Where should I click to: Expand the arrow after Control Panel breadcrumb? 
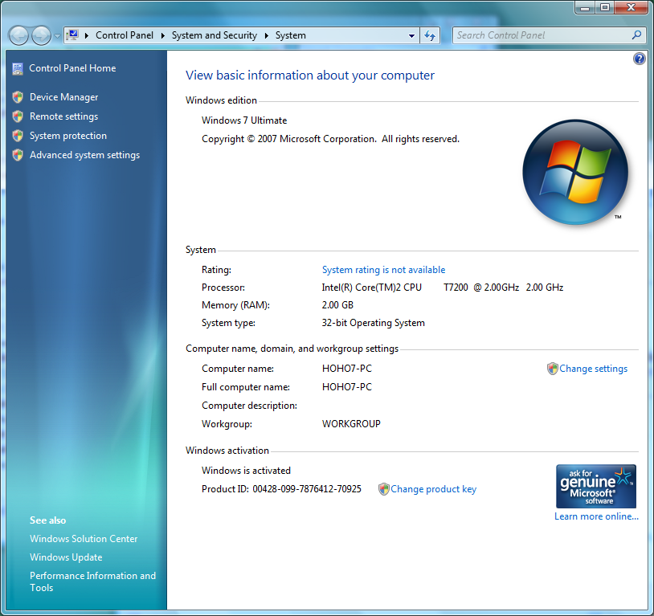[x=162, y=35]
